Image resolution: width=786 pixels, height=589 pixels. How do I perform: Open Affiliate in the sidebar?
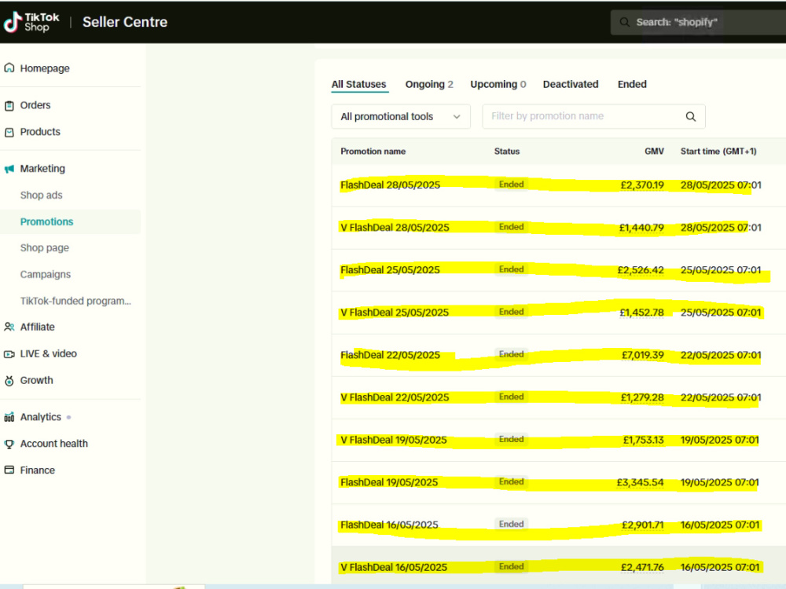(x=37, y=327)
